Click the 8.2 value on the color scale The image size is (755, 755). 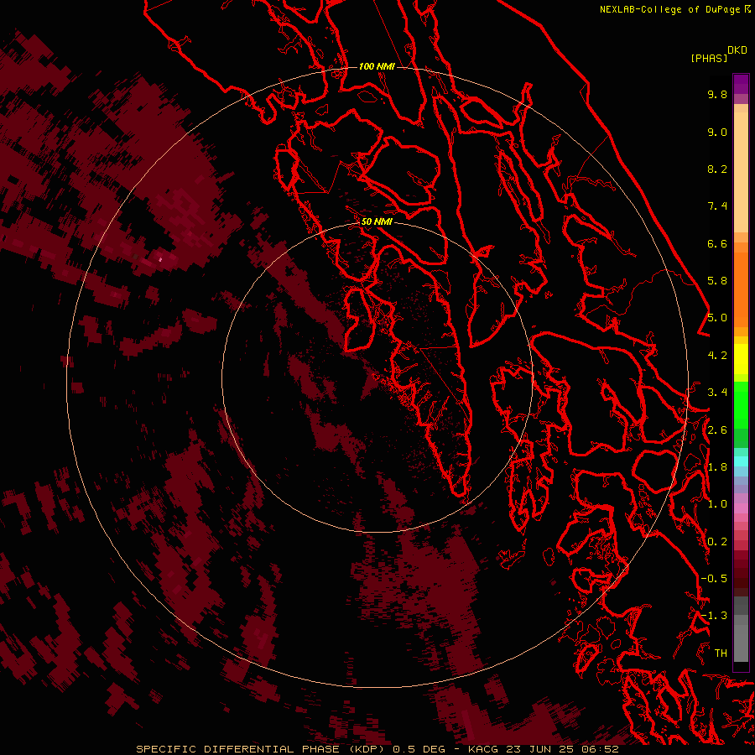coord(717,169)
